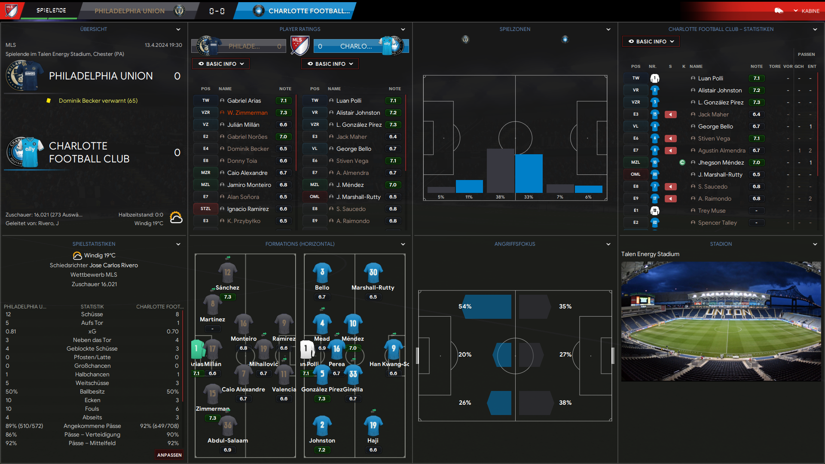
Task: Click Bello shirt number 3 in formation
Action: 322,272
